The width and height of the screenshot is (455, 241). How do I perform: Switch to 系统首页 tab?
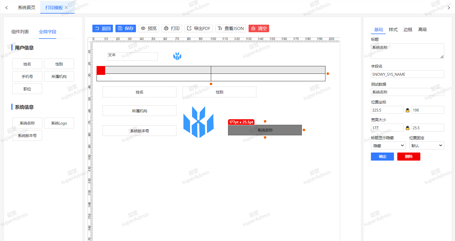tap(27, 7)
